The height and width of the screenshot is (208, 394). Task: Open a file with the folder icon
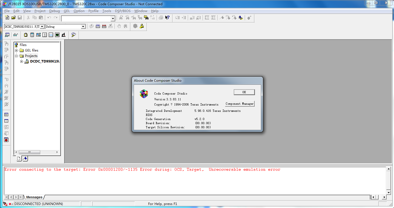[x=13, y=18]
